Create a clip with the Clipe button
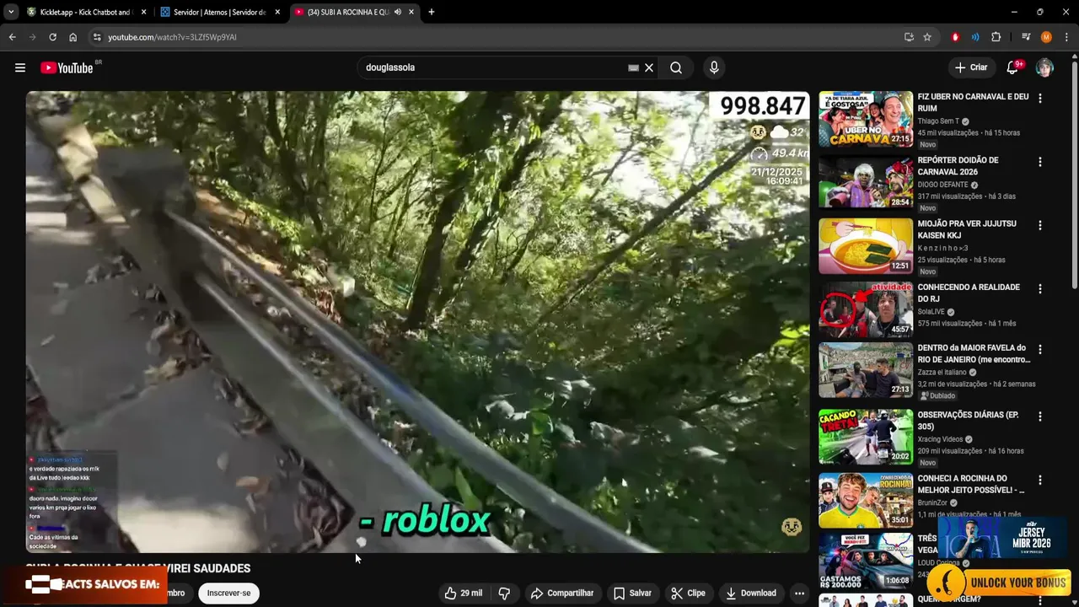 pyautogui.click(x=688, y=593)
